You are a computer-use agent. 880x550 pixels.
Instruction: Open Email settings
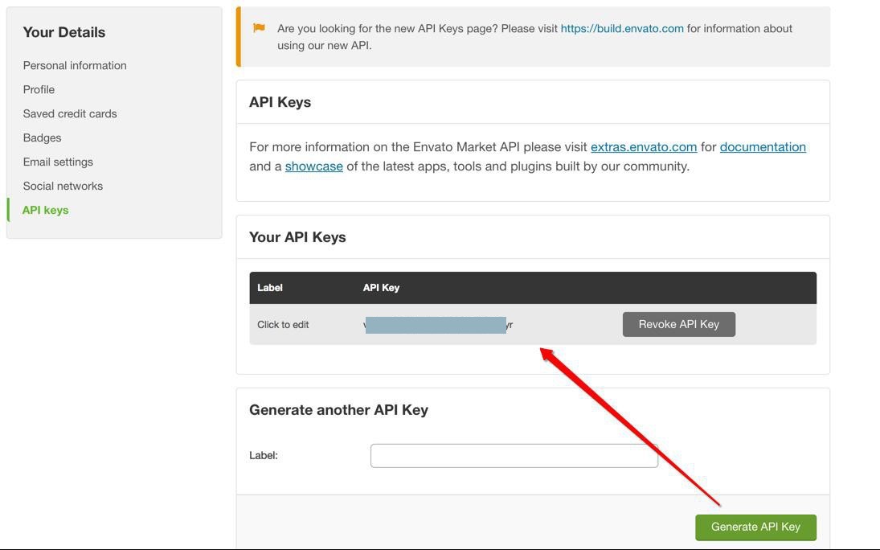(x=58, y=162)
